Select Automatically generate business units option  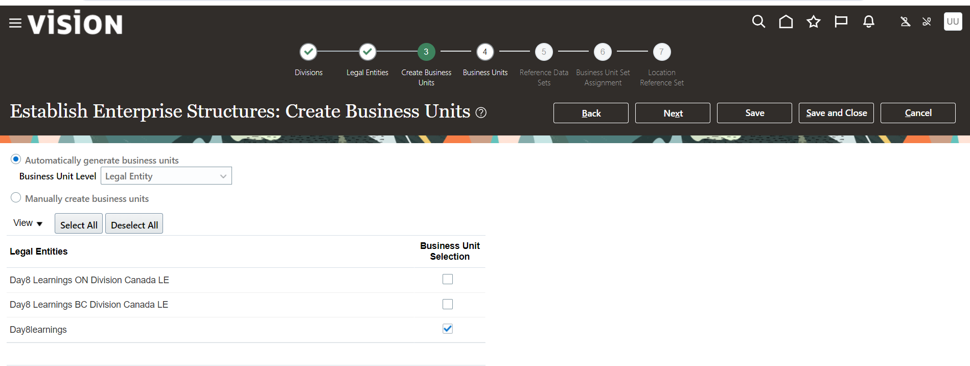click(16, 159)
